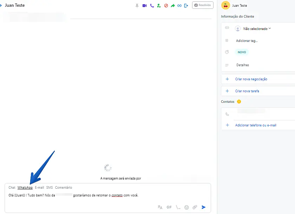Pin the conversation with the pin icon

coord(137,6)
